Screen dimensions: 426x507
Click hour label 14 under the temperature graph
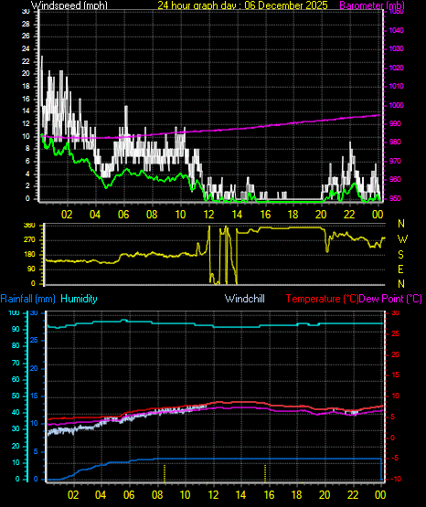(241, 495)
